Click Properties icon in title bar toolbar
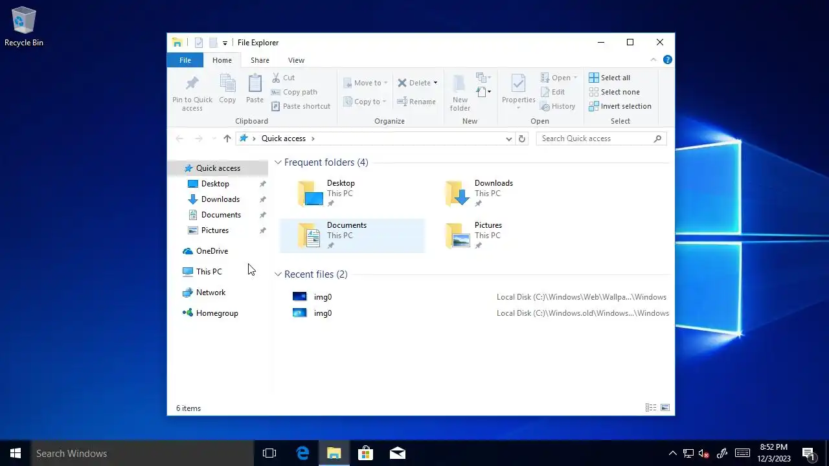829x466 pixels. point(199,43)
